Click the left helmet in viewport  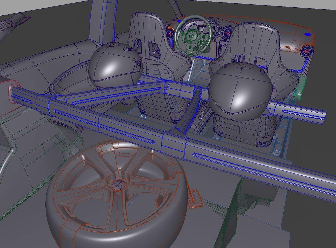tap(115, 65)
